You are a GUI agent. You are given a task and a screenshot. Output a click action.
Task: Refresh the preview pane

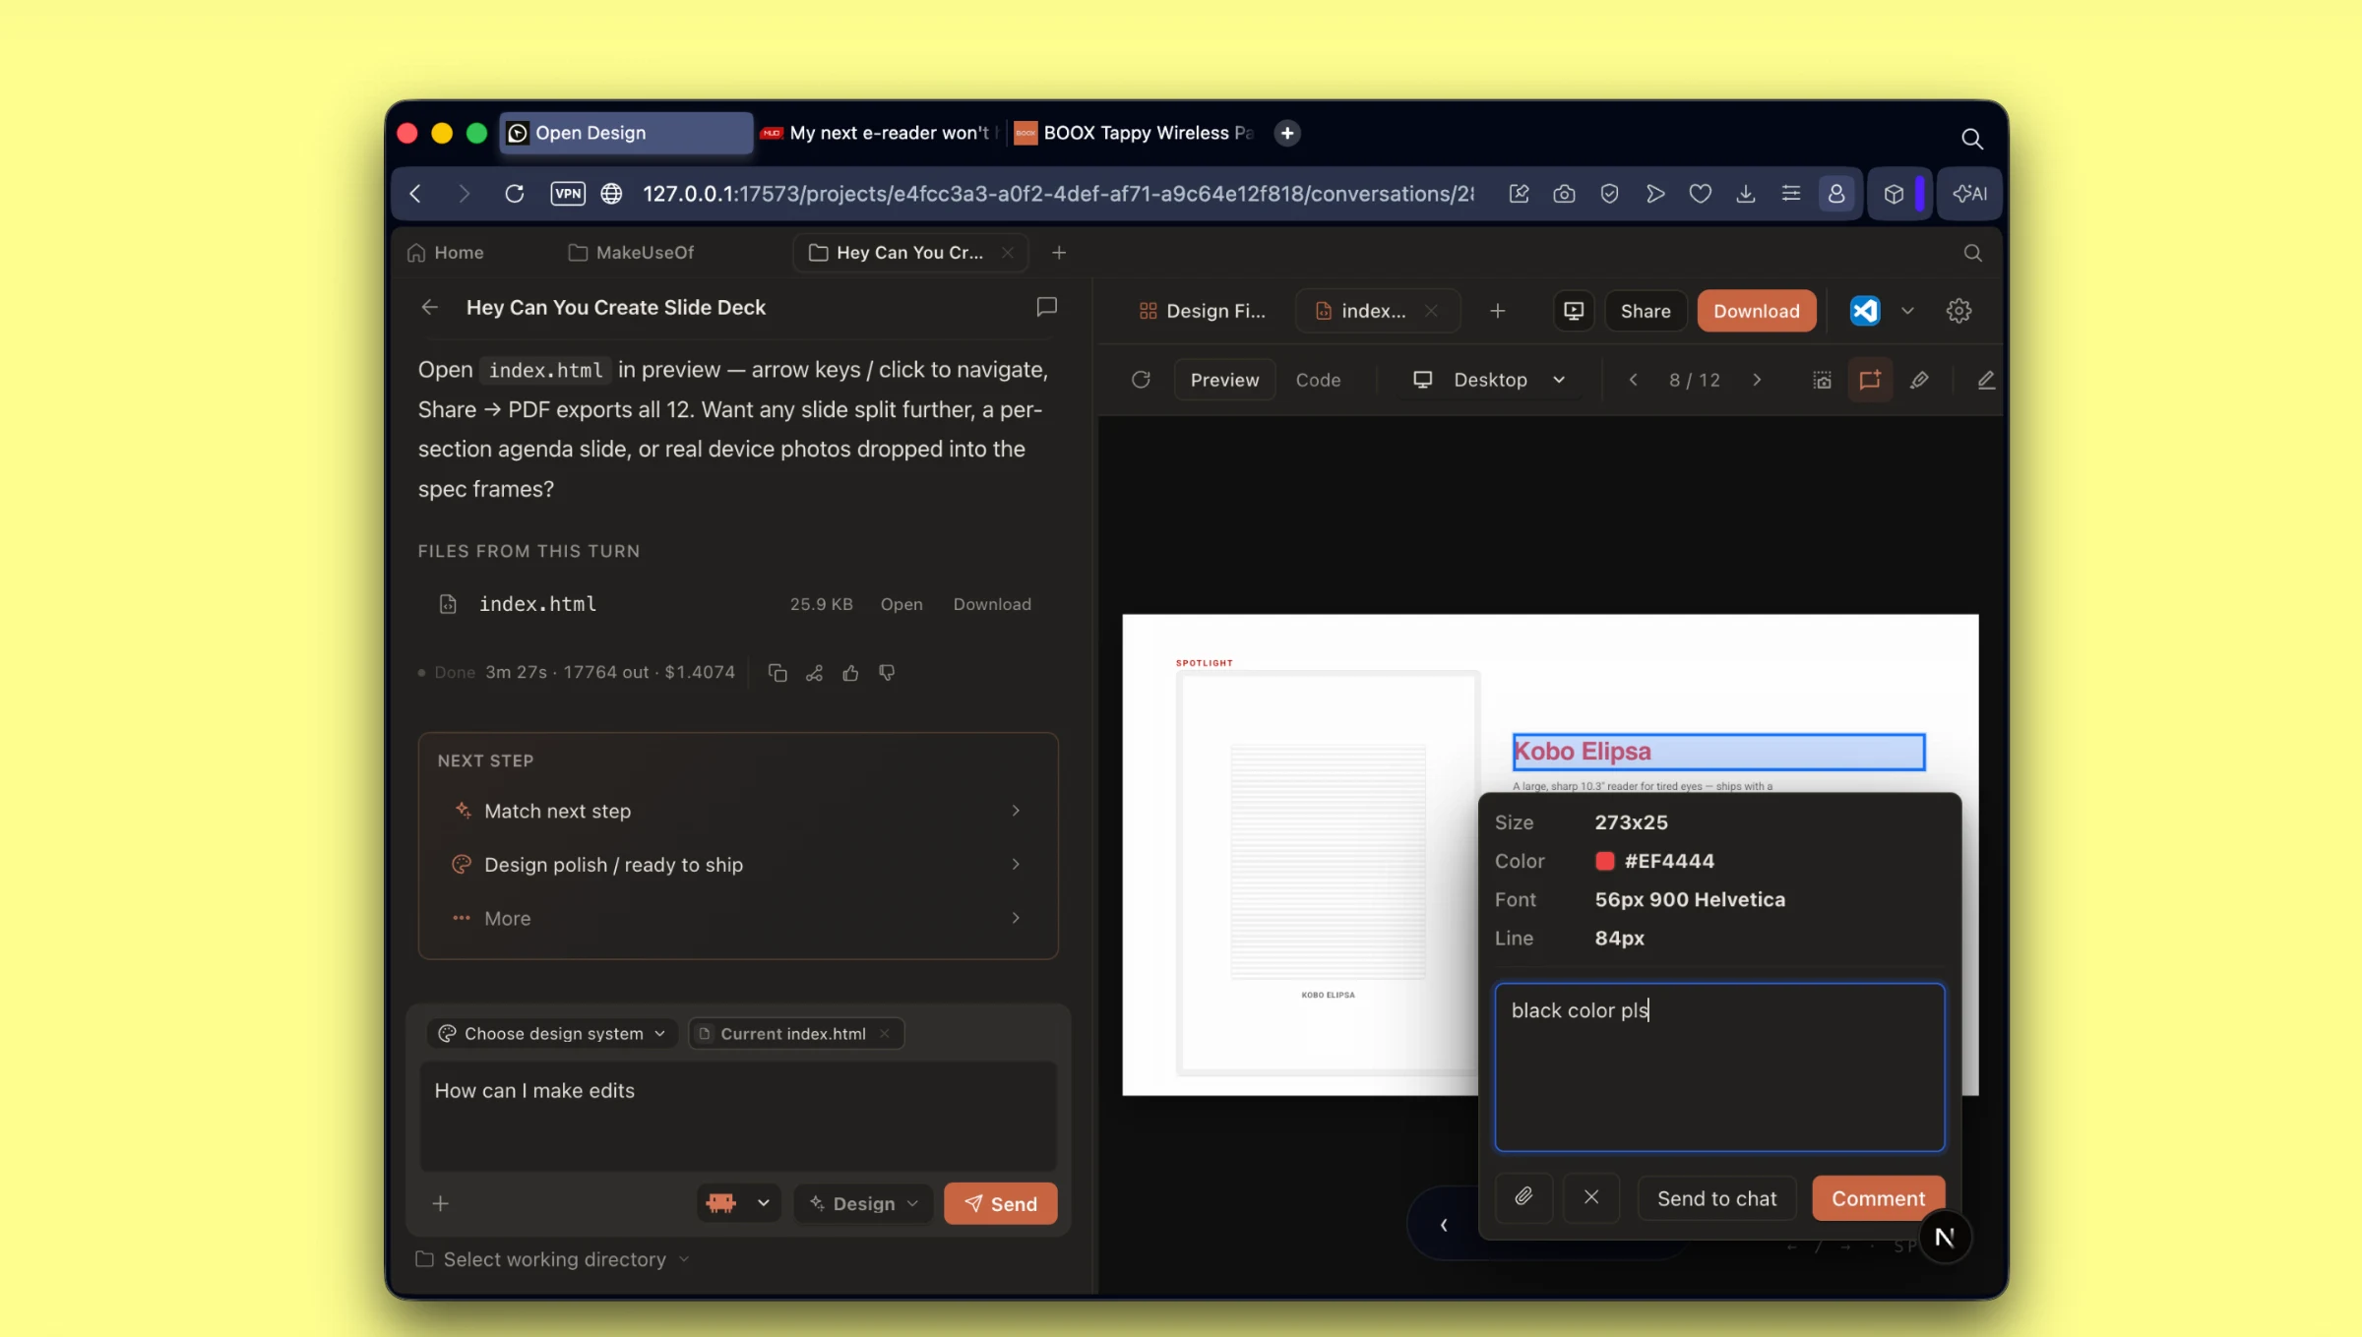click(1141, 380)
